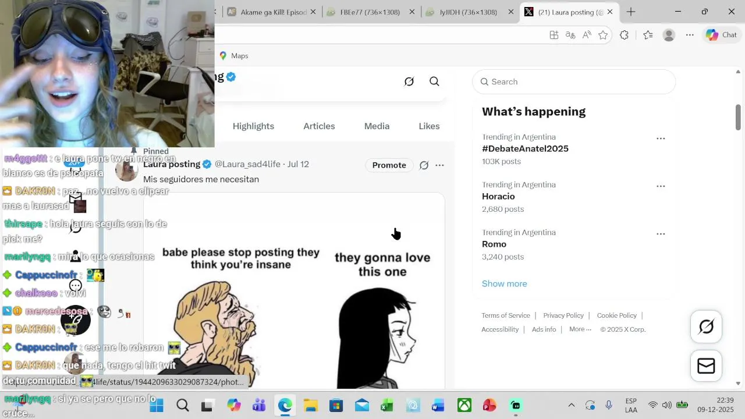Open Mail app from taskbar
Image resolution: width=745 pixels, height=419 pixels.
tap(362, 405)
